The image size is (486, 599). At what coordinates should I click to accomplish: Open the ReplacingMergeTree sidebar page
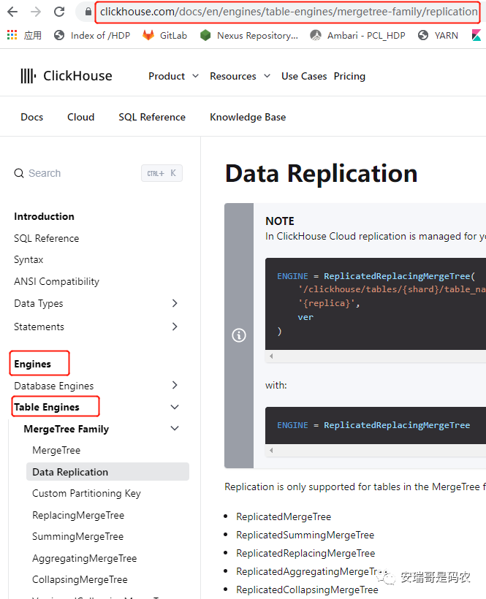[78, 515]
